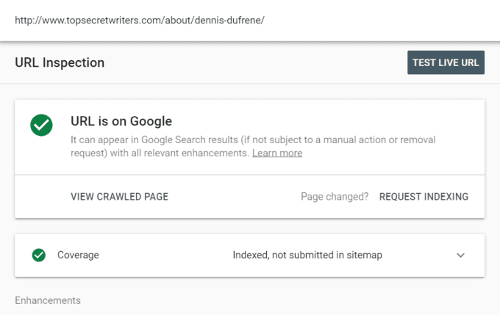Click the large green checkmark icon
Image resolution: width=500 pixels, height=315 pixels.
[42, 126]
